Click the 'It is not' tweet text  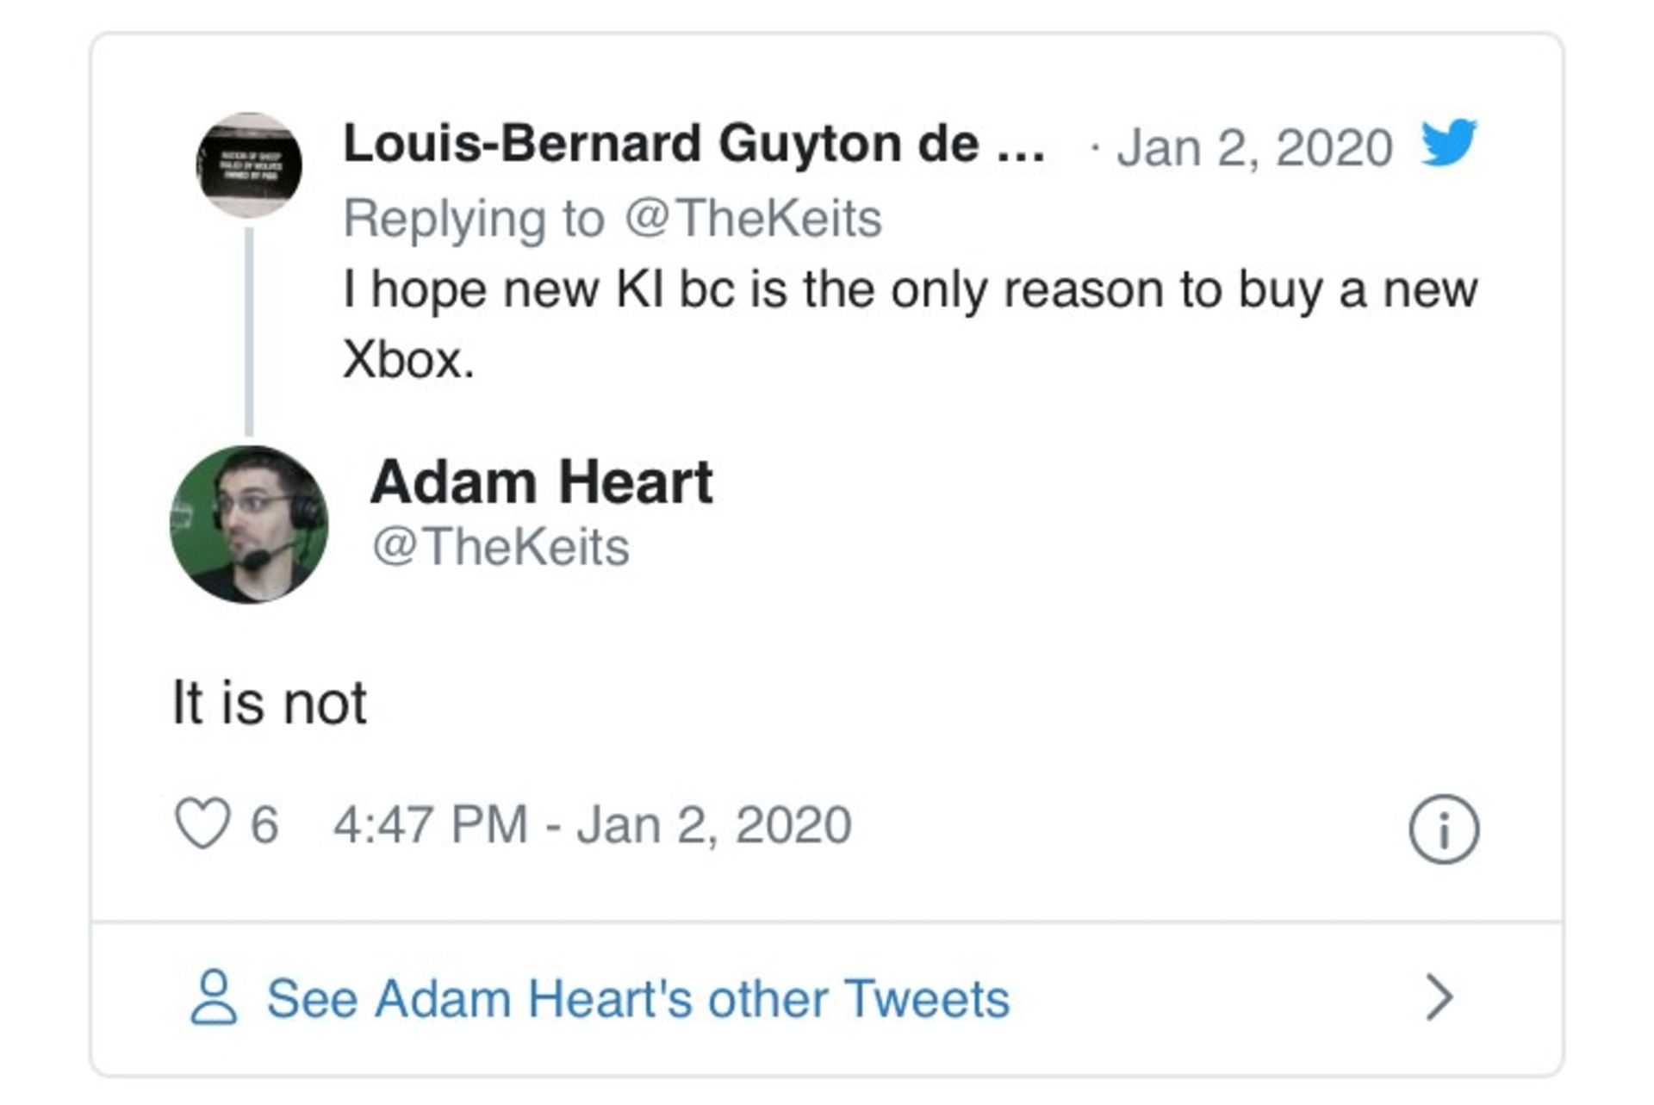(270, 703)
